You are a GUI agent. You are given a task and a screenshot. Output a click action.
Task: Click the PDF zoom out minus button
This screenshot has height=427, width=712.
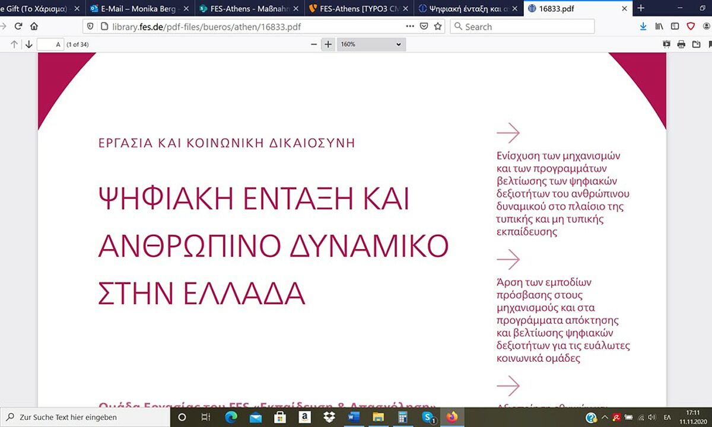click(x=314, y=44)
